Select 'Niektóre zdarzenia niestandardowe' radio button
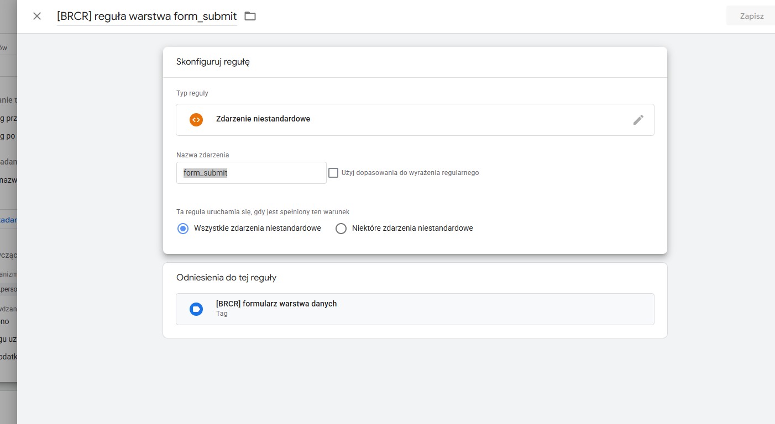Image resolution: width=775 pixels, height=424 pixels. tap(341, 229)
